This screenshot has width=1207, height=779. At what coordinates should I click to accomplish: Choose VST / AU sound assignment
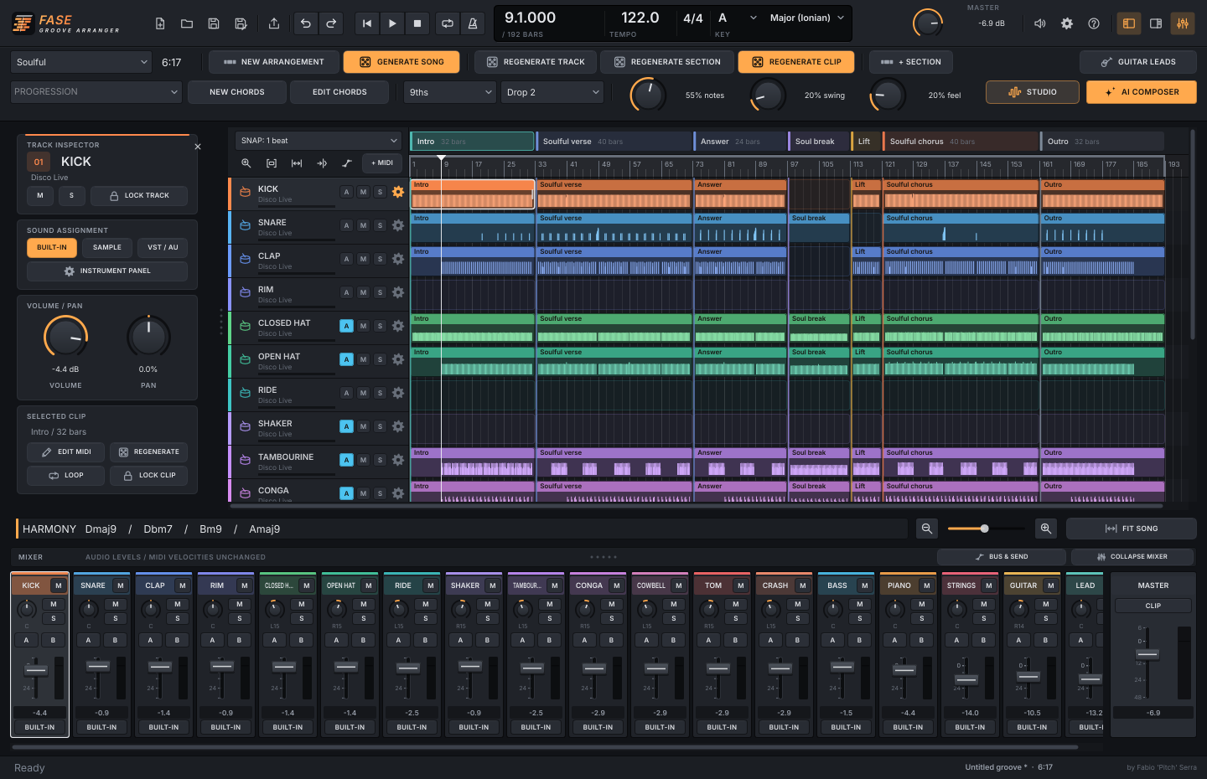[163, 248]
